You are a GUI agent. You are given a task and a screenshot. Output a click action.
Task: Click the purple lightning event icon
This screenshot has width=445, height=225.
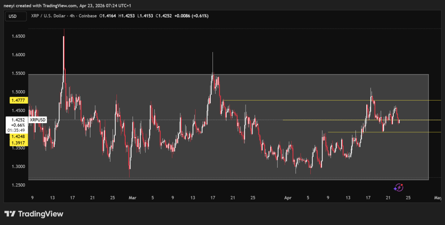tap(399, 187)
